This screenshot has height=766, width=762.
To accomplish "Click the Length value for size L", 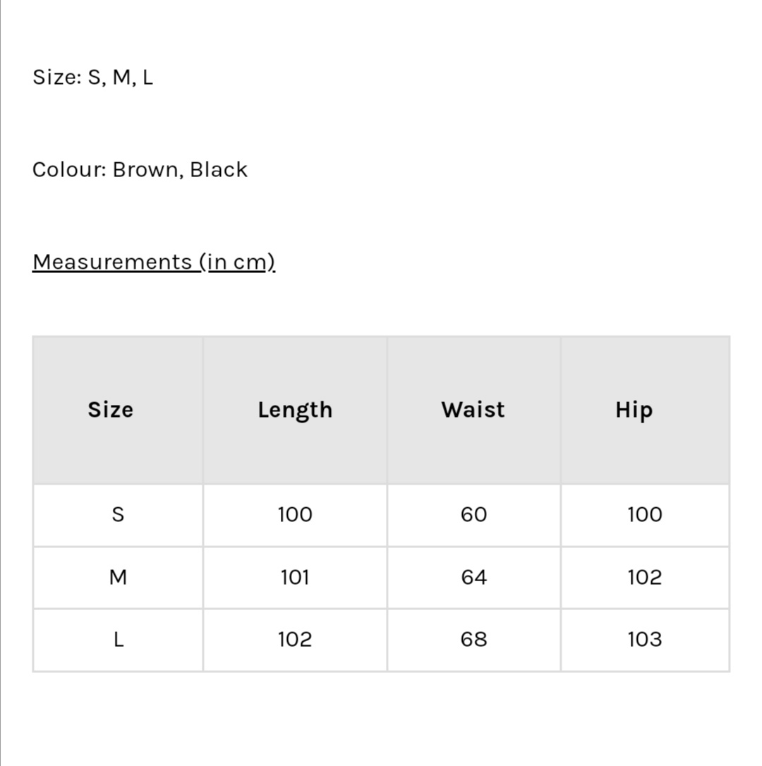I will 295,640.
